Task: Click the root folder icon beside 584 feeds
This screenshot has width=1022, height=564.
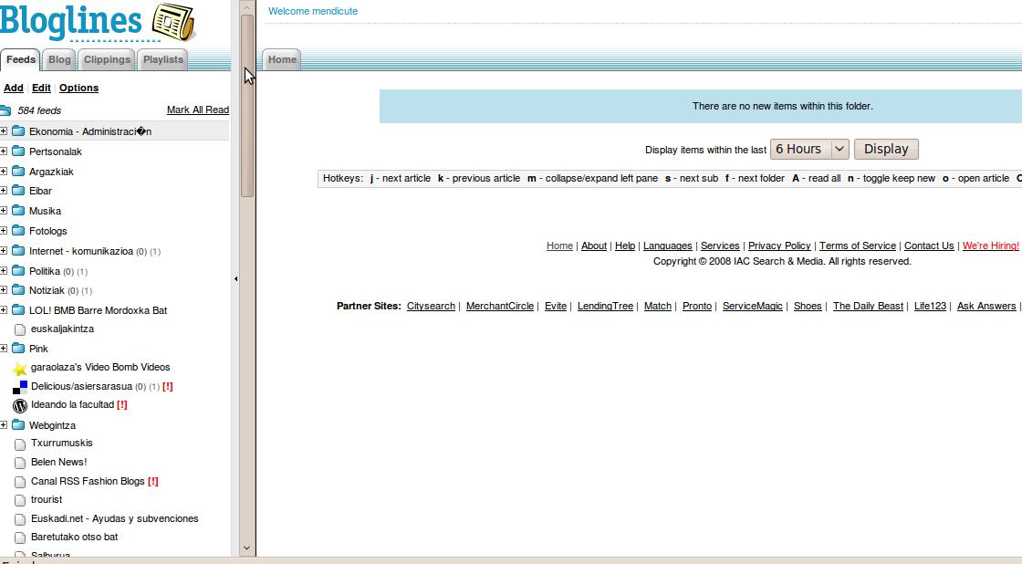Action: [x=5, y=110]
